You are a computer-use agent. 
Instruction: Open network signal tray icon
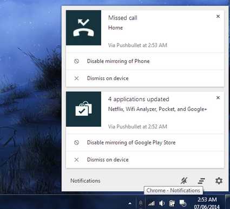point(151,204)
